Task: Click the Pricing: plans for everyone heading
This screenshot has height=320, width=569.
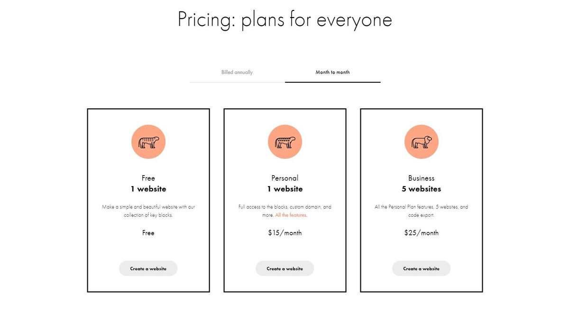Action: pyautogui.click(x=284, y=19)
